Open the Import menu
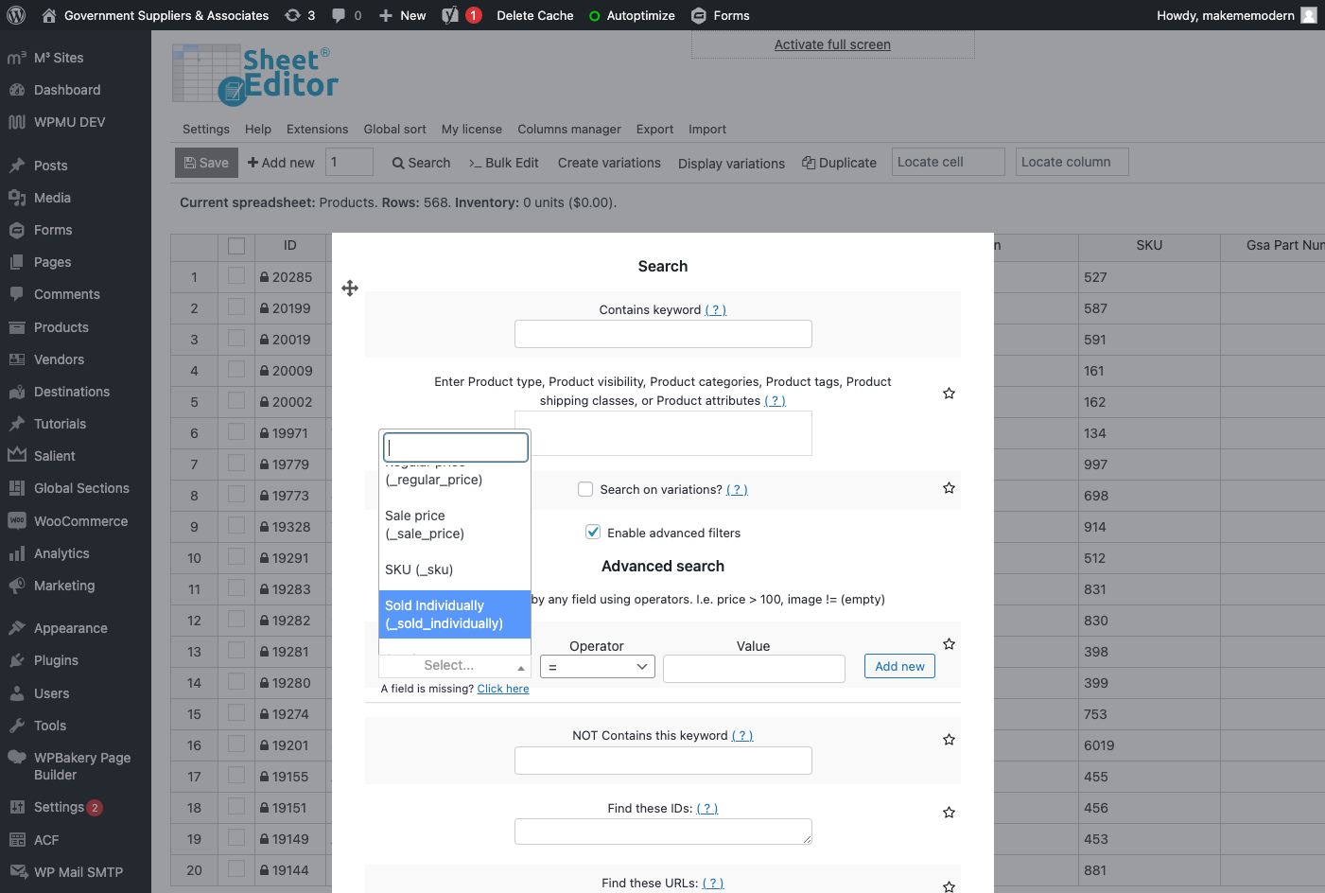This screenshot has height=893, width=1325. (x=707, y=130)
